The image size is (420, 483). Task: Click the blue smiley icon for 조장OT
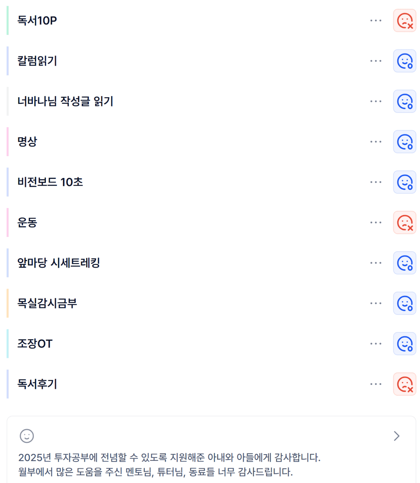click(405, 344)
